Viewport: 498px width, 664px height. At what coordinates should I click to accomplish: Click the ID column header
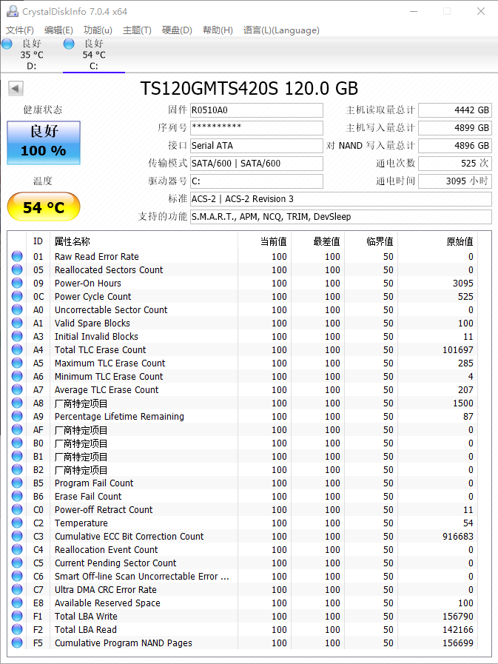[38, 241]
